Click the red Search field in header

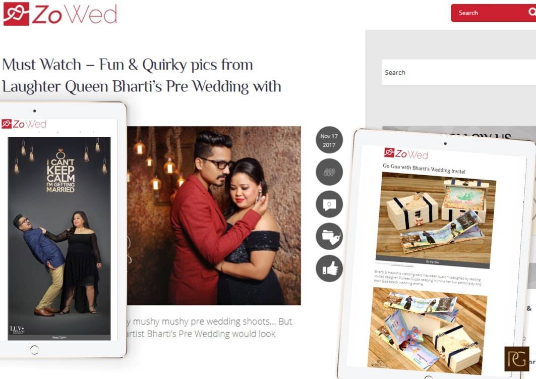click(494, 13)
